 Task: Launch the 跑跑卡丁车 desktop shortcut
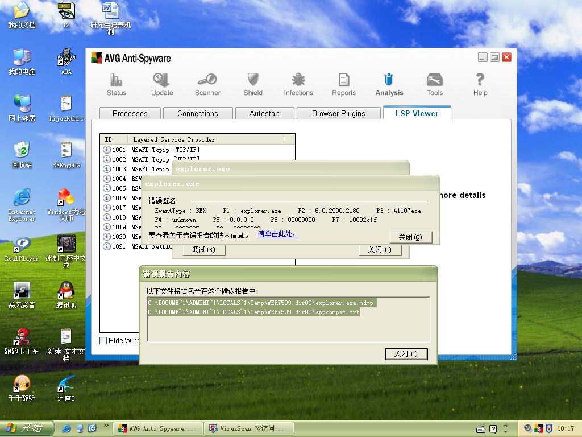click(x=22, y=341)
